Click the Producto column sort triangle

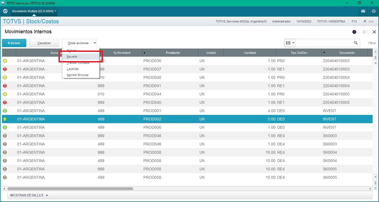(145, 53)
